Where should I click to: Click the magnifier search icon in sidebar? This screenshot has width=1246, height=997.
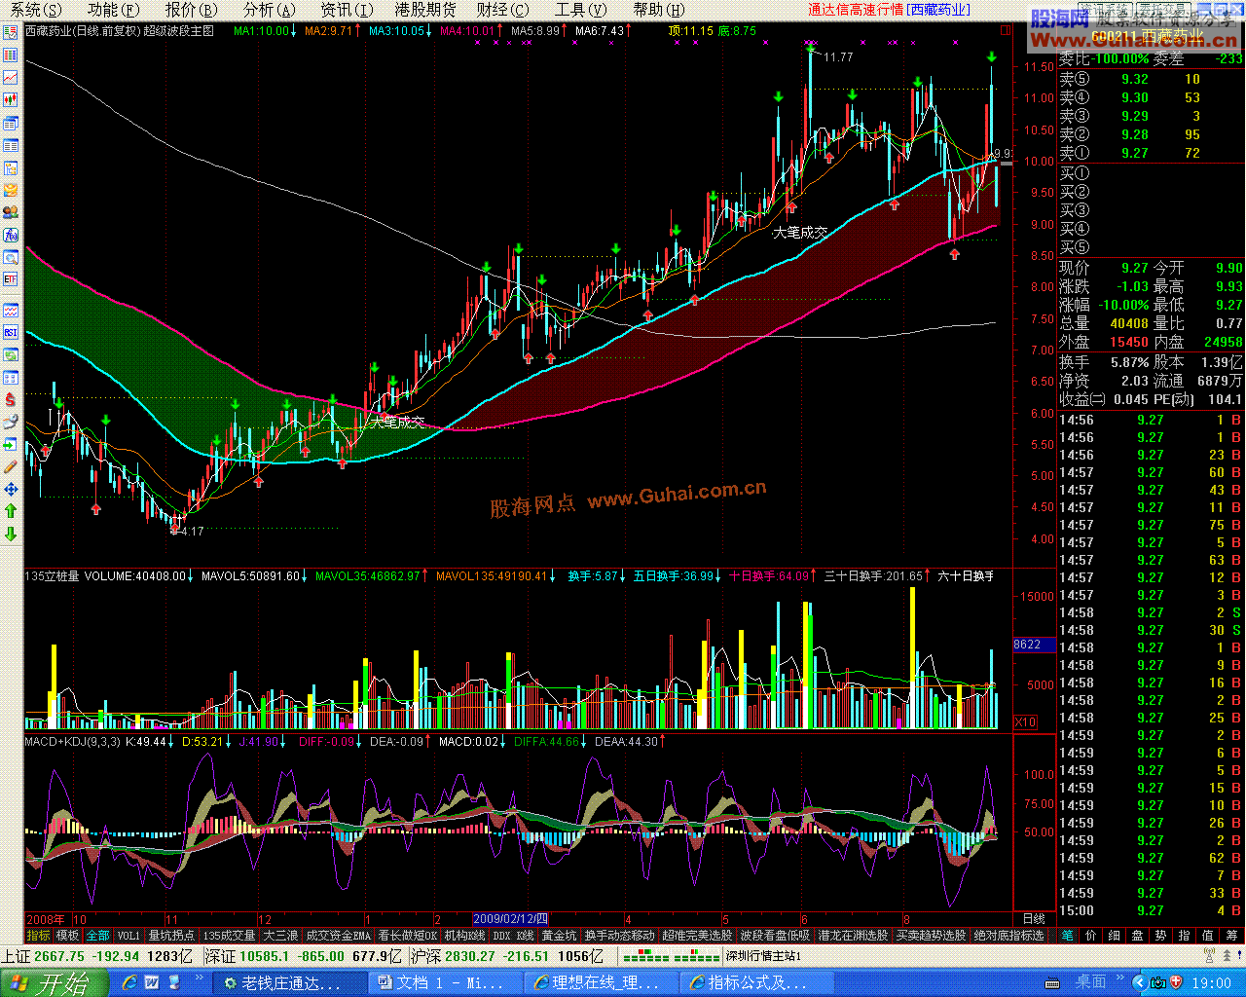point(11,258)
